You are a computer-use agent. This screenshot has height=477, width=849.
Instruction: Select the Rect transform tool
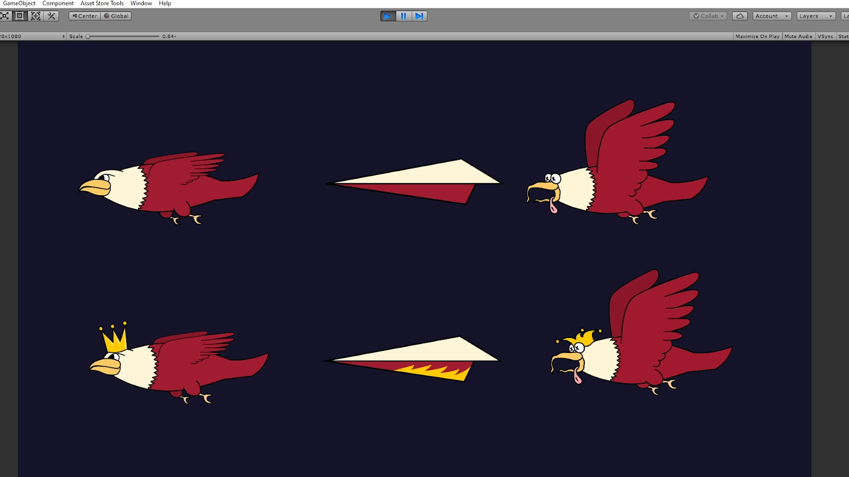pyautogui.click(x=19, y=16)
